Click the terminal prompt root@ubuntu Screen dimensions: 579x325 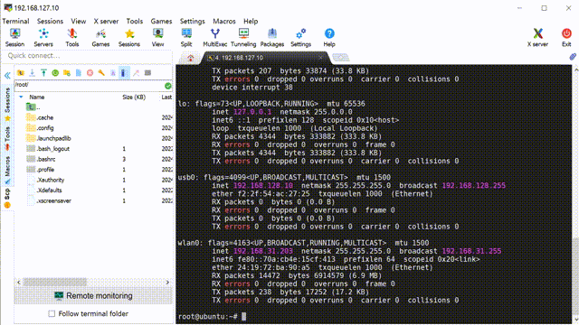(207, 317)
